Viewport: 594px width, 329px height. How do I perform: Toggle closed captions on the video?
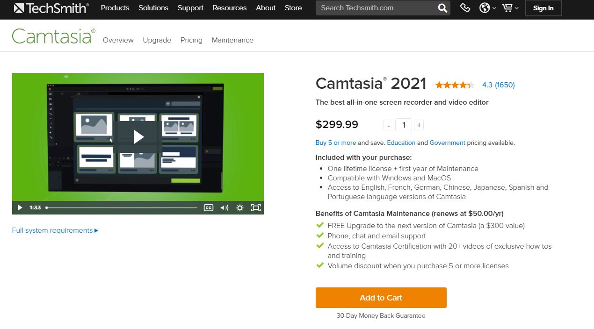coord(209,207)
